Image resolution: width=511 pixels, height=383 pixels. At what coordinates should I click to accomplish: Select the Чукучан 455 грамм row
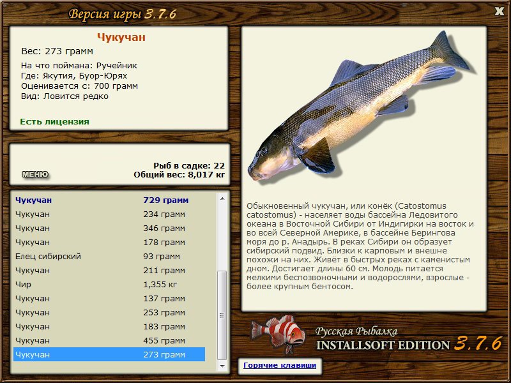pyautogui.click(x=109, y=340)
